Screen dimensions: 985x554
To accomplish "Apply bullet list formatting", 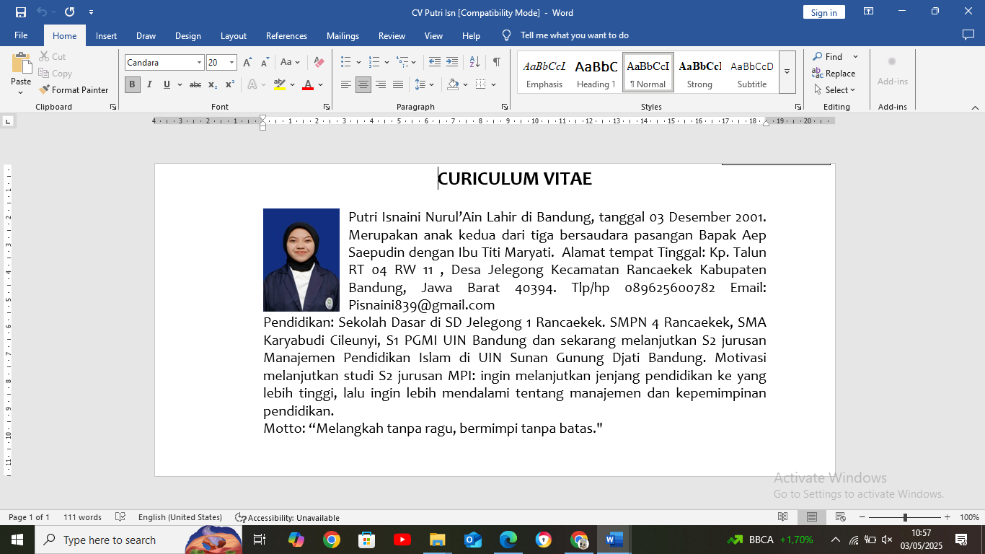I will click(346, 62).
